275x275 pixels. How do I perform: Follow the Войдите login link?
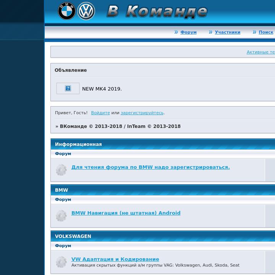coord(100,113)
